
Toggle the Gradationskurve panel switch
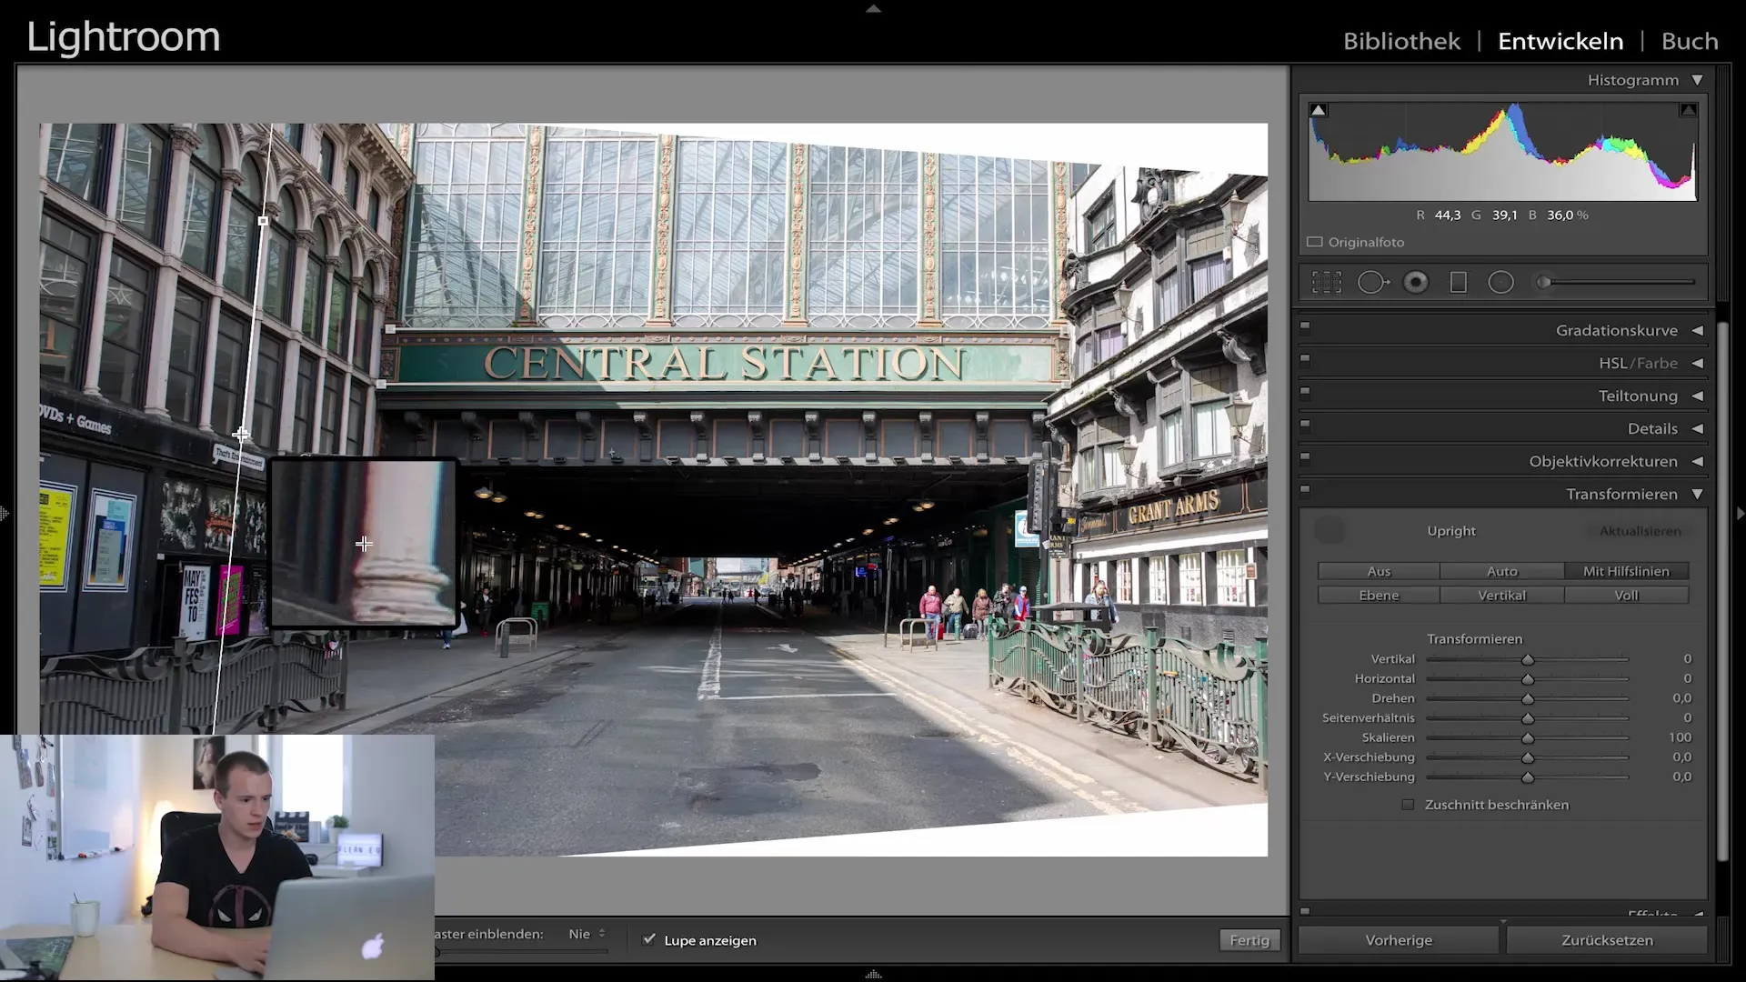click(x=1305, y=326)
